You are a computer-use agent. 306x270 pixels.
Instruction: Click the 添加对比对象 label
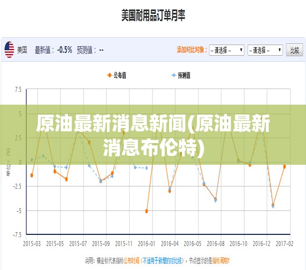(x=192, y=50)
